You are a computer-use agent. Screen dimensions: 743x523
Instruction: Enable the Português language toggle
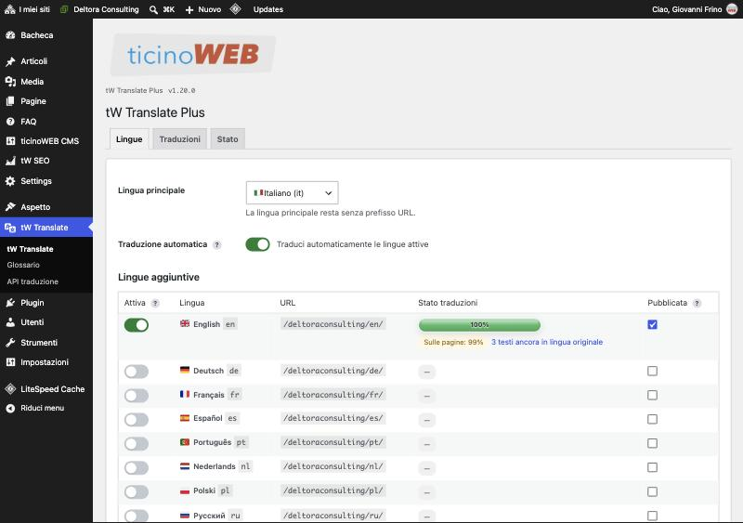[x=137, y=443]
